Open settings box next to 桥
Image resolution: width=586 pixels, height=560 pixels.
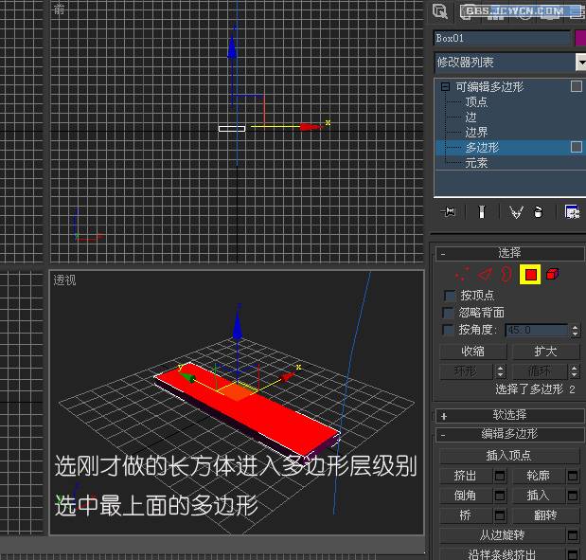pyautogui.click(x=500, y=515)
